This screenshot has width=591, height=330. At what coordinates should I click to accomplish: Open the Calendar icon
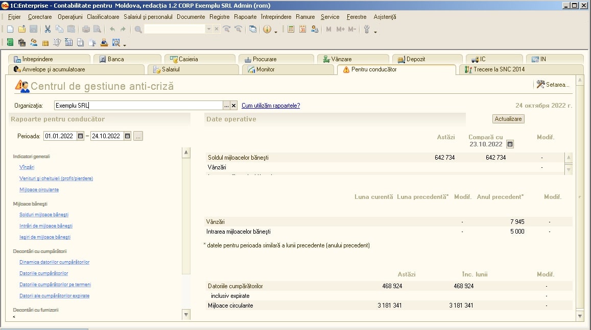pos(302,29)
